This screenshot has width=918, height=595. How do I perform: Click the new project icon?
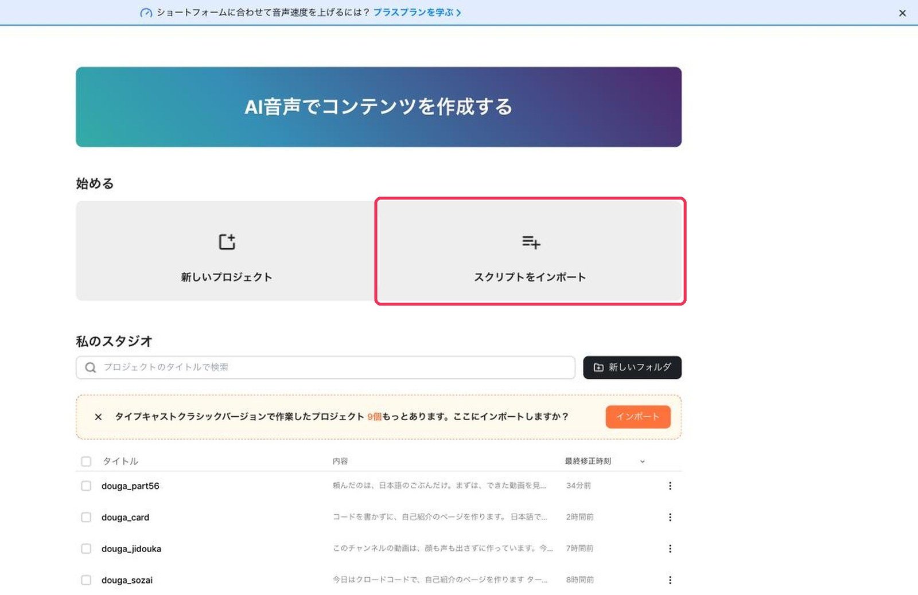click(227, 242)
